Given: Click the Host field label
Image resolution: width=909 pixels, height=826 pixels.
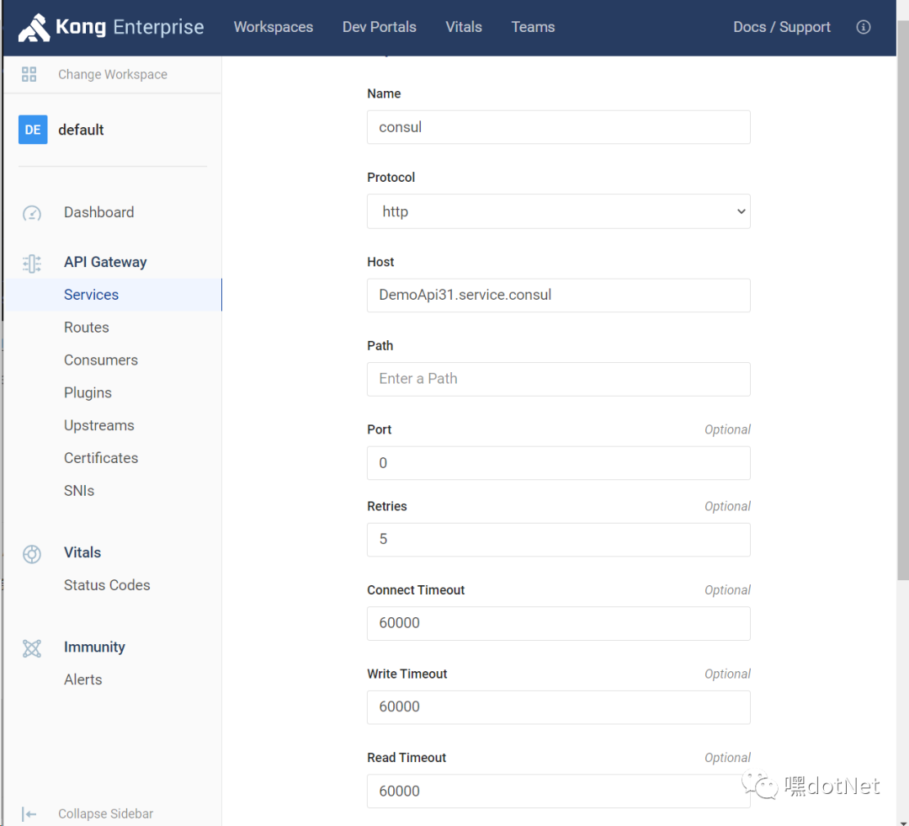Looking at the screenshot, I should click(x=380, y=262).
